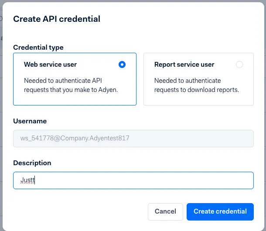This screenshot has height=231, width=266.
Task: Click the 'Username' label
Action: 30,121
